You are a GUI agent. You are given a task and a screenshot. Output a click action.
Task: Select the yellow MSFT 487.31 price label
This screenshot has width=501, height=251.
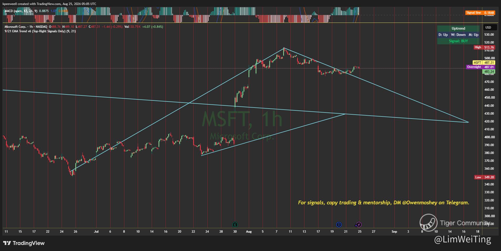(484, 63)
